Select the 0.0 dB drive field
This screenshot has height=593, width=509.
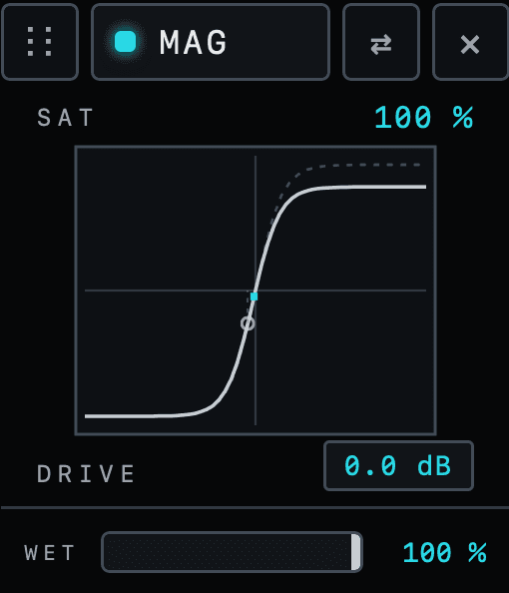coord(398,465)
